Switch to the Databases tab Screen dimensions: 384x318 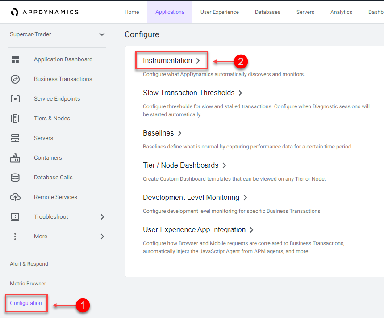coord(267,12)
